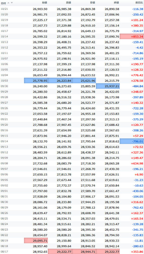Click the highlighted +853.34 change cell
This screenshot has width=144, height=254.
coord(132,37)
